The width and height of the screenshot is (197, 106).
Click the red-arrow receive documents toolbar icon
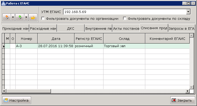(7, 17)
